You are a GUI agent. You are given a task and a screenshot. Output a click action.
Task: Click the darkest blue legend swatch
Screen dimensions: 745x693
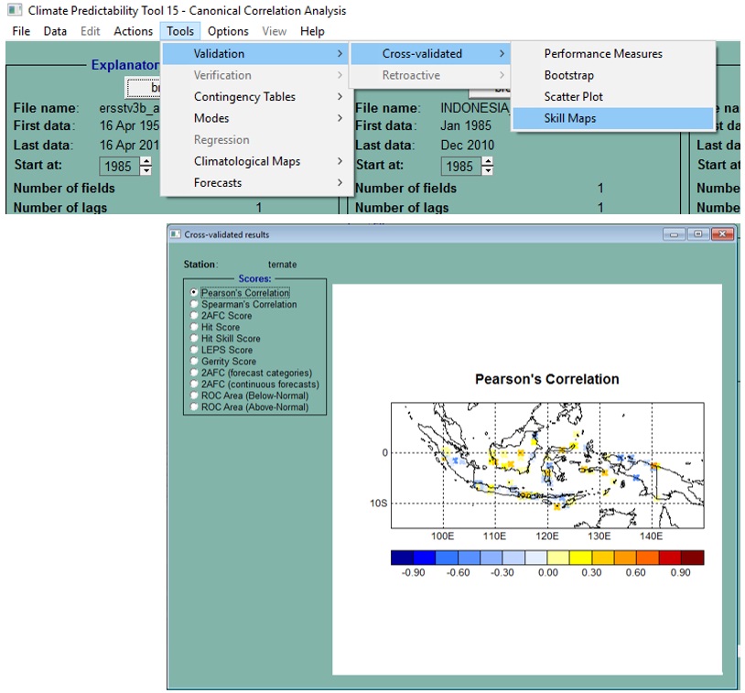pyautogui.click(x=402, y=558)
